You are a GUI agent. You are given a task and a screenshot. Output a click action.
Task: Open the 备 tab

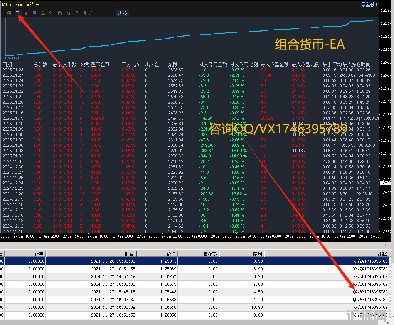(x=77, y=13)
